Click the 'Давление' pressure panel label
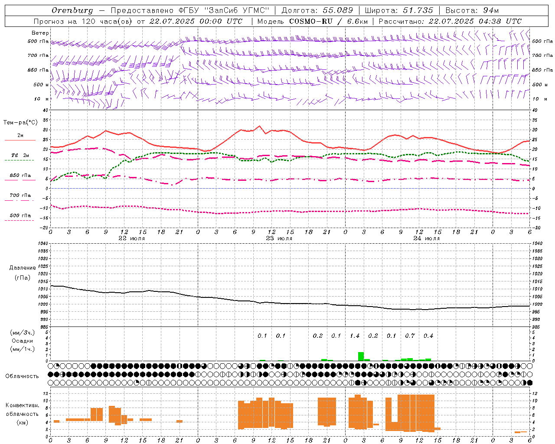 pyautogui.click(x=23, y=268)
